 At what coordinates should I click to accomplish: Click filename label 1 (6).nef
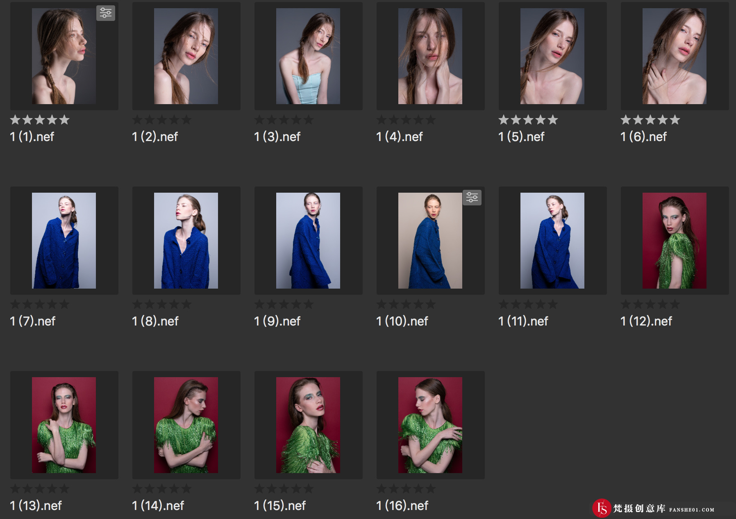click(x=643, y=137)
